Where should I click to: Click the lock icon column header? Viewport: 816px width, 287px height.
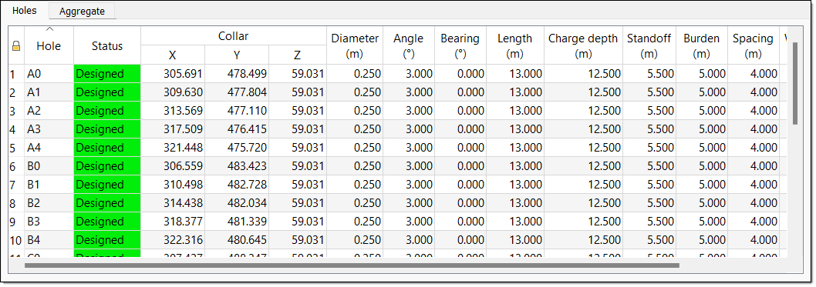pos(16,45)
